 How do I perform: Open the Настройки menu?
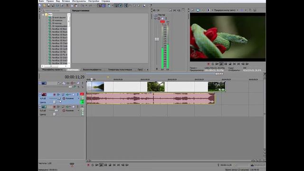[x=94, y=1]
